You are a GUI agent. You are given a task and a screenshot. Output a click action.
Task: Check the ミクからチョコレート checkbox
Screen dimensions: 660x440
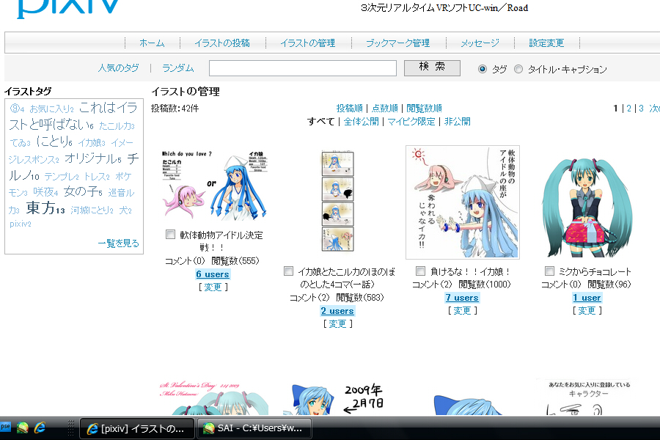(549, 271)
